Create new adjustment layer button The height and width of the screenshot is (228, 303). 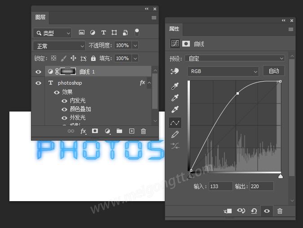[107, 131]
